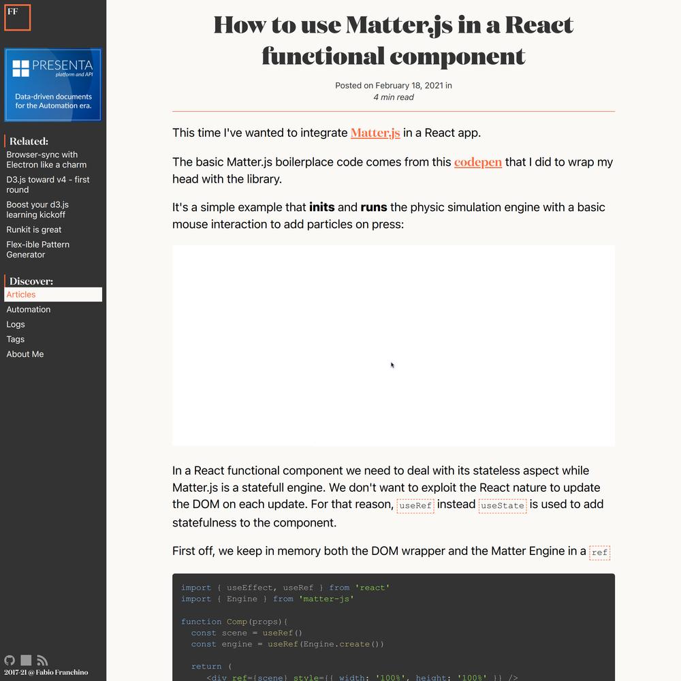Click the FF site logo
This screenshot has width=681, height=681.
(18, 18)
